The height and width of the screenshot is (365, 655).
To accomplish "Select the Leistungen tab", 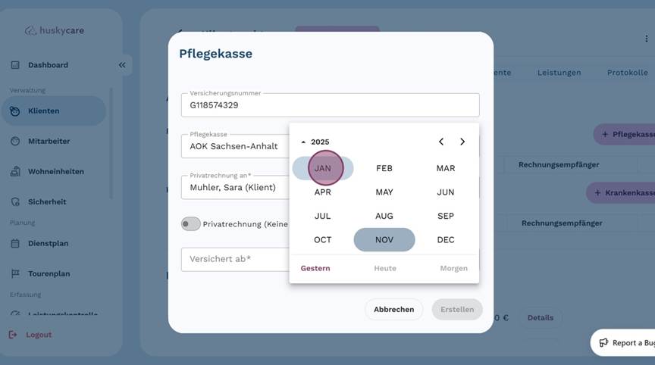I will [x=559, y=73].
